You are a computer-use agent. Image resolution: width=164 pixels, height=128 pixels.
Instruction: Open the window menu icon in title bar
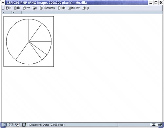pyautogui.click(x=3, y=2)
